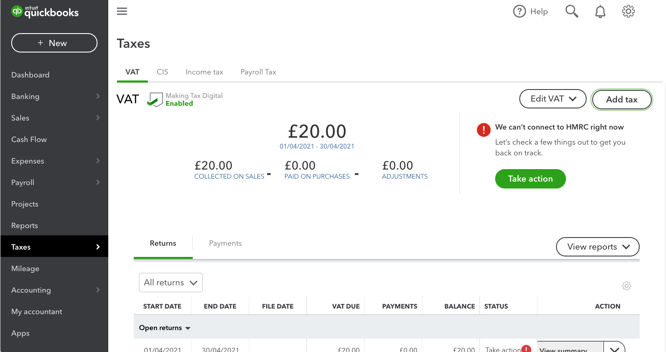
Task: Expand the Expenses sidebar submenu arrow
Action: 98,161
